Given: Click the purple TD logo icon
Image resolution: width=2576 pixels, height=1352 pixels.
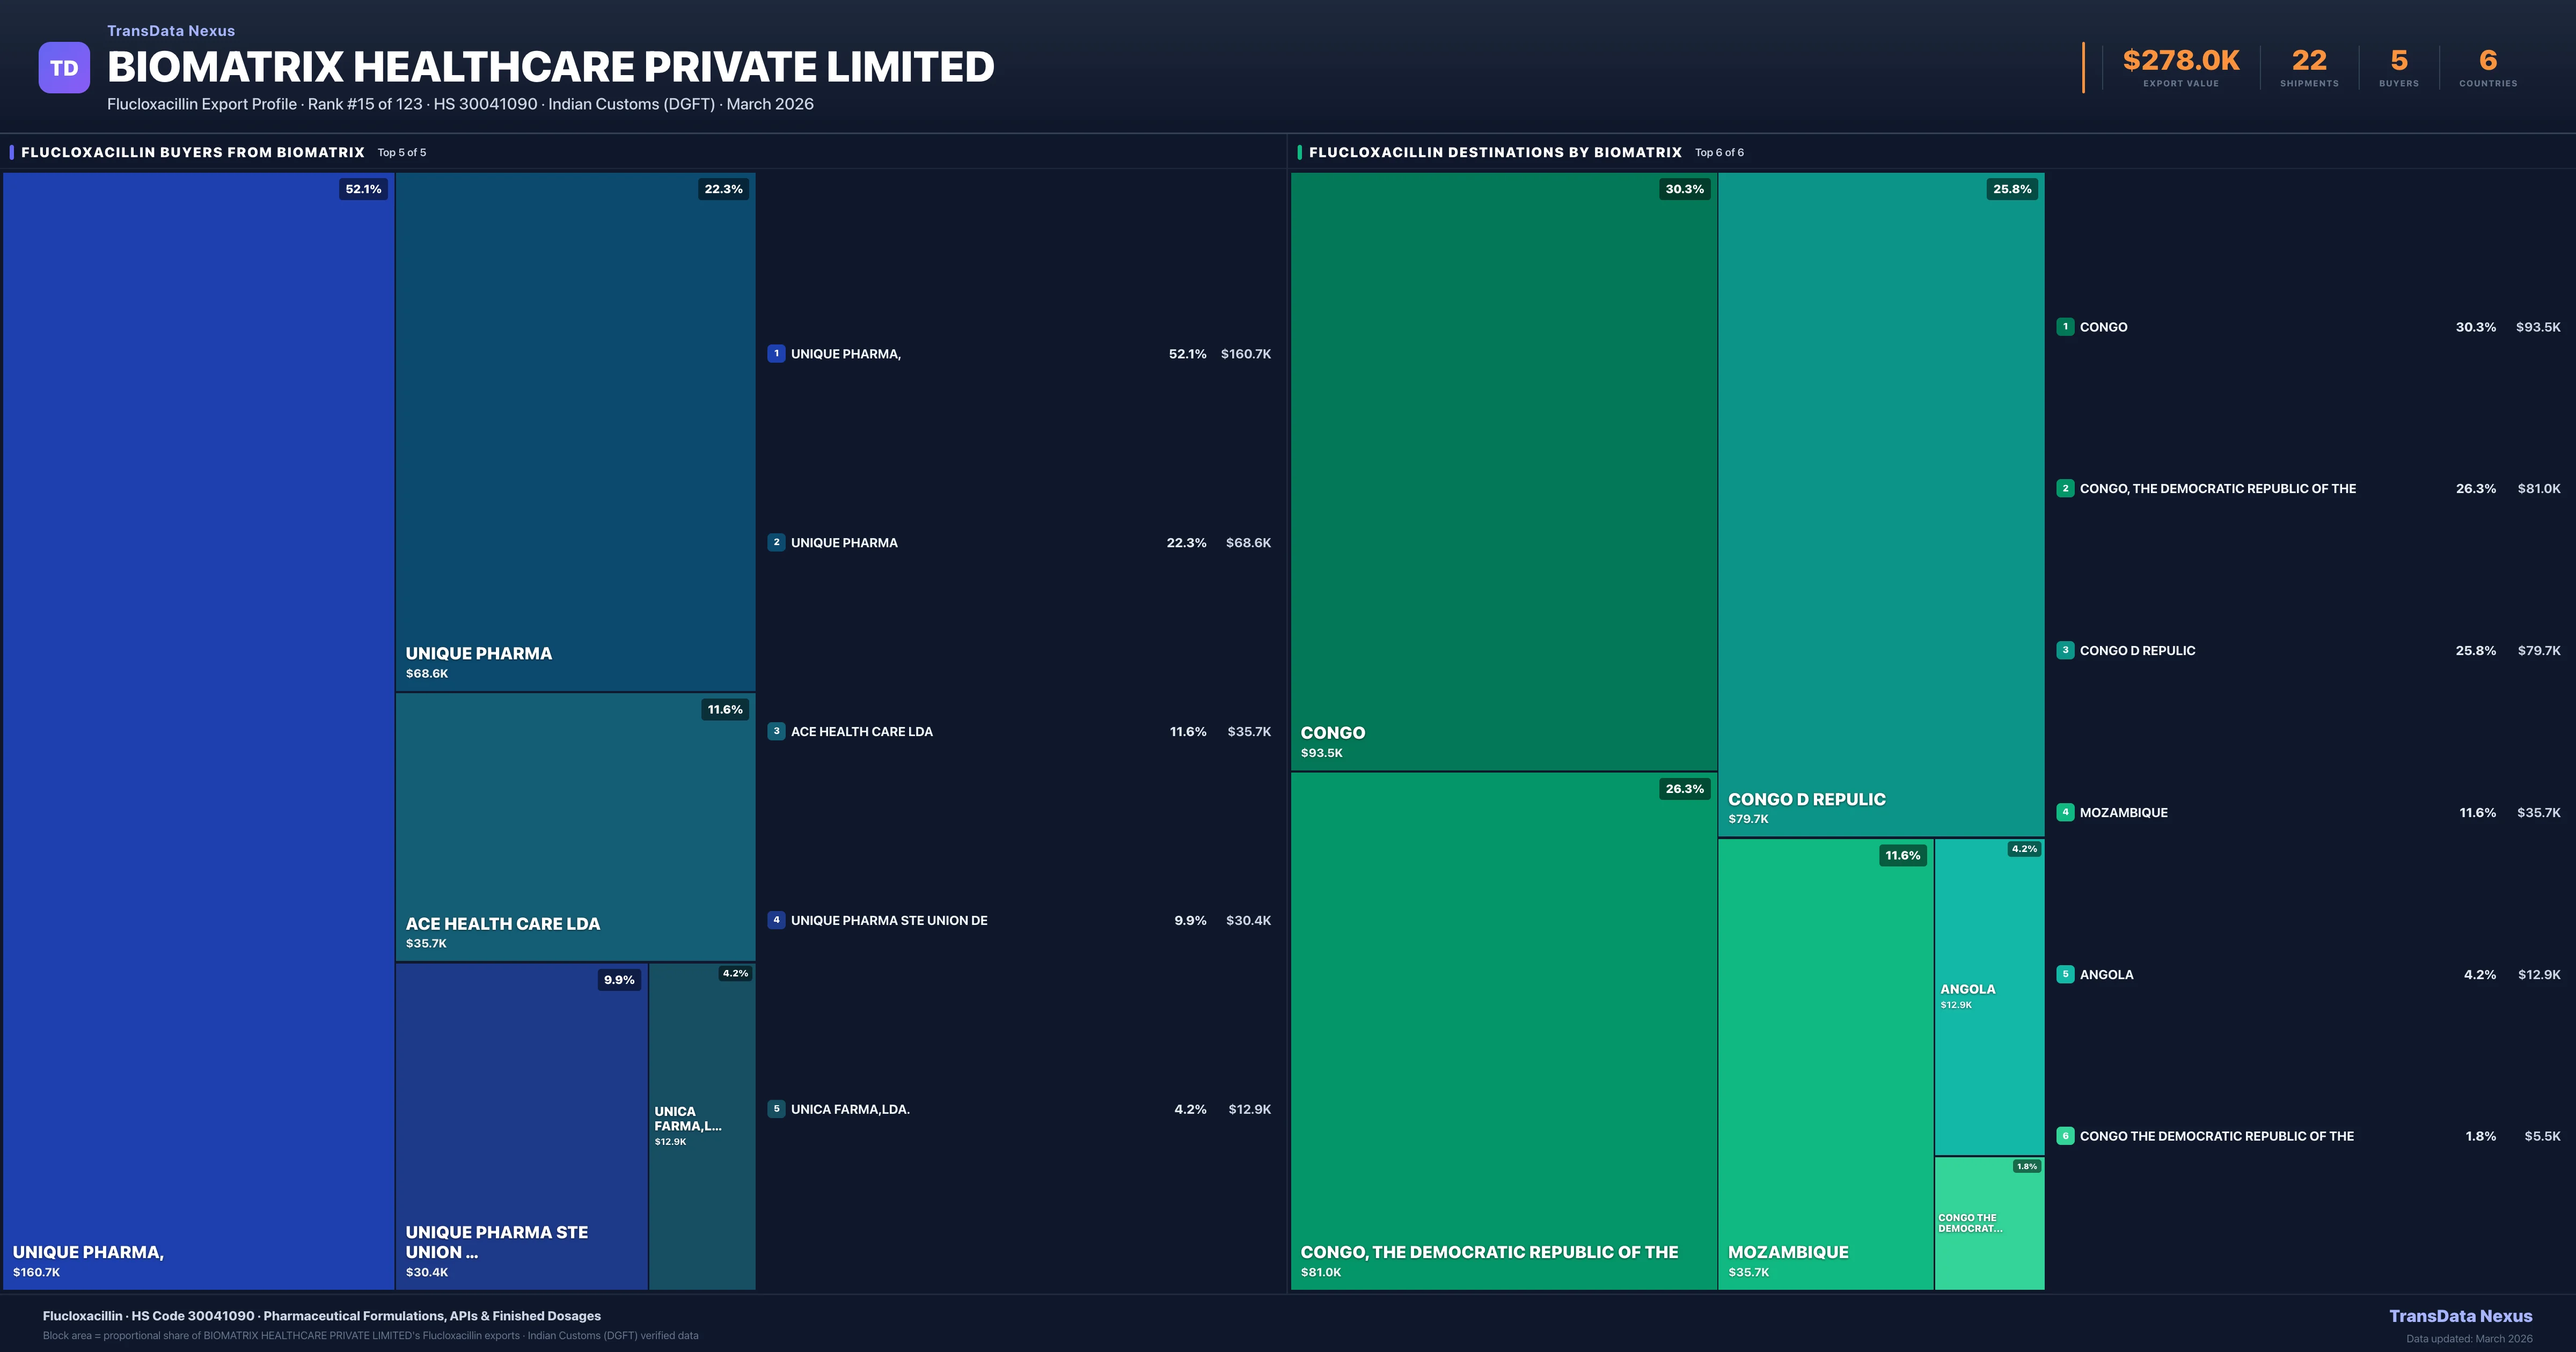Looking at the screenshot, I should point(64,68).
